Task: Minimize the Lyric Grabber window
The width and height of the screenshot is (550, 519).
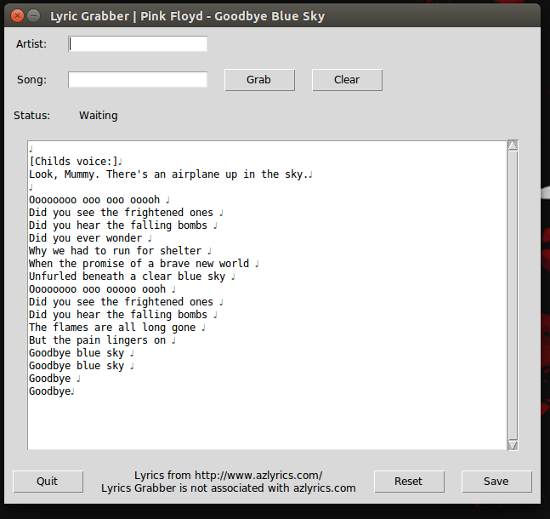Action: [x=34, y=16]
